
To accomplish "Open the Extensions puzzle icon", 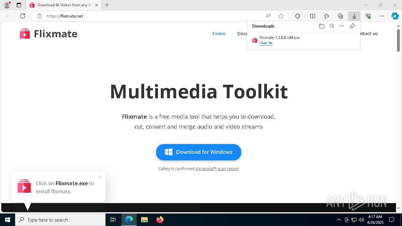I will click(297, 16).
